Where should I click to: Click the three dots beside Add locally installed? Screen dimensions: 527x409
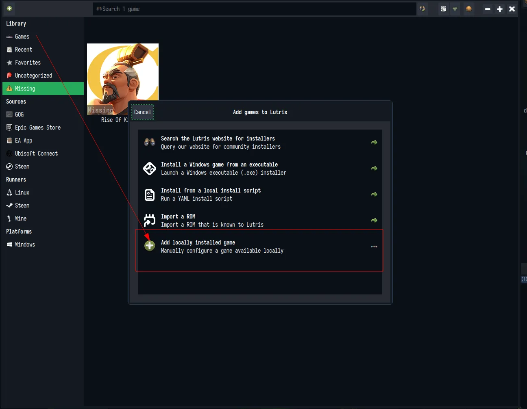pyautogui.click(x=374, y=247)
